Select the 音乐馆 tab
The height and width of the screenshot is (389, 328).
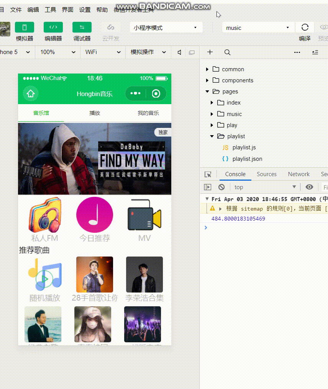coord(41,113)
